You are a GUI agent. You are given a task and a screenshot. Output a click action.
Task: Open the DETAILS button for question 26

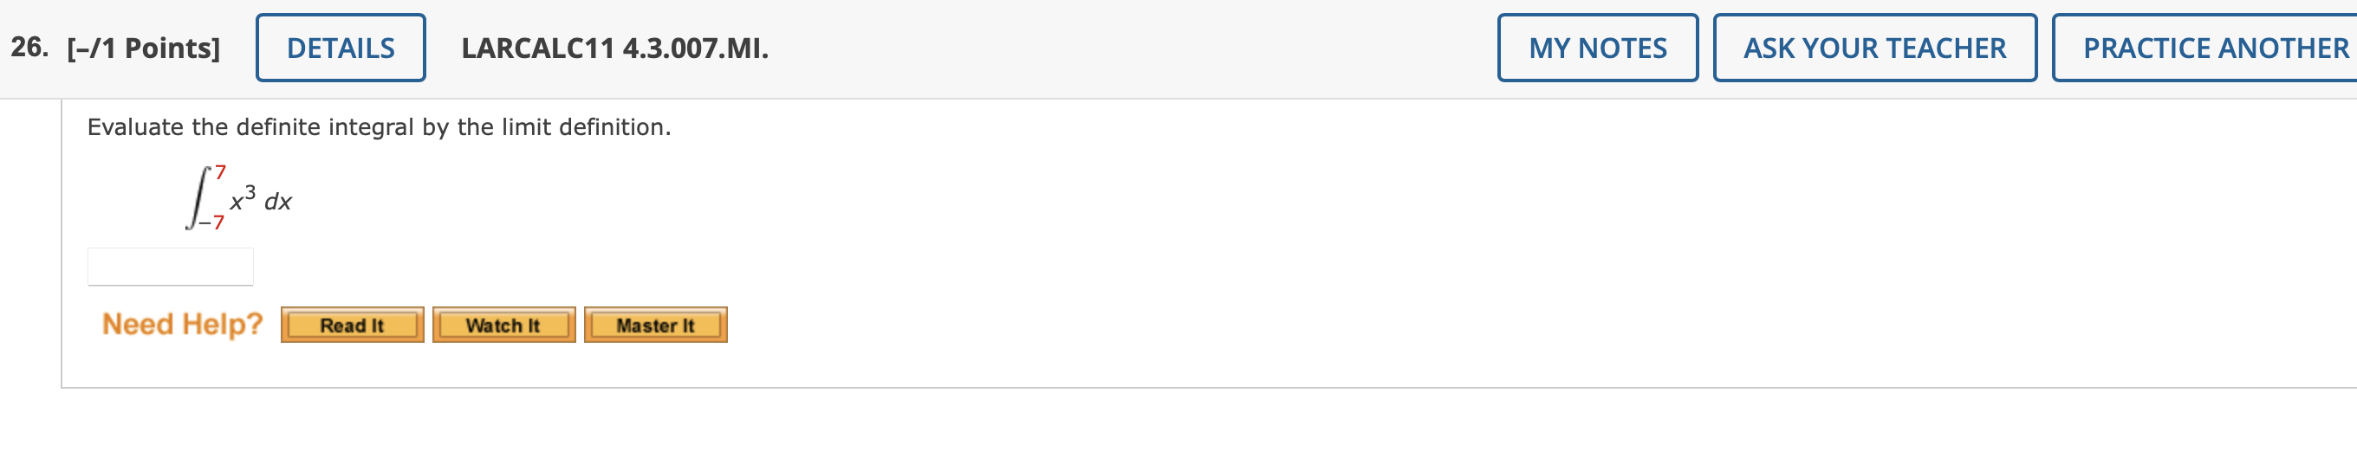tap(341, 48)
